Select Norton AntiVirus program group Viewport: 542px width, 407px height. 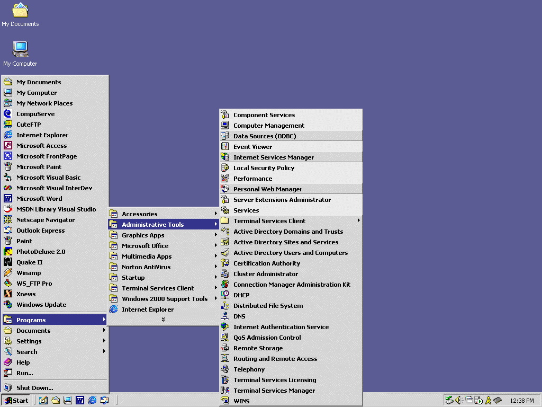tap(146, 267)
